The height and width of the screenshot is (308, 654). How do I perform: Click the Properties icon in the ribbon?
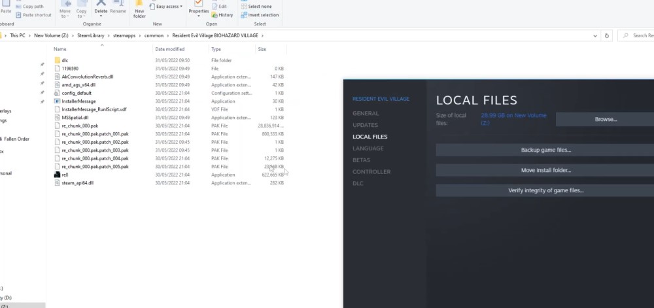point(198,8)
